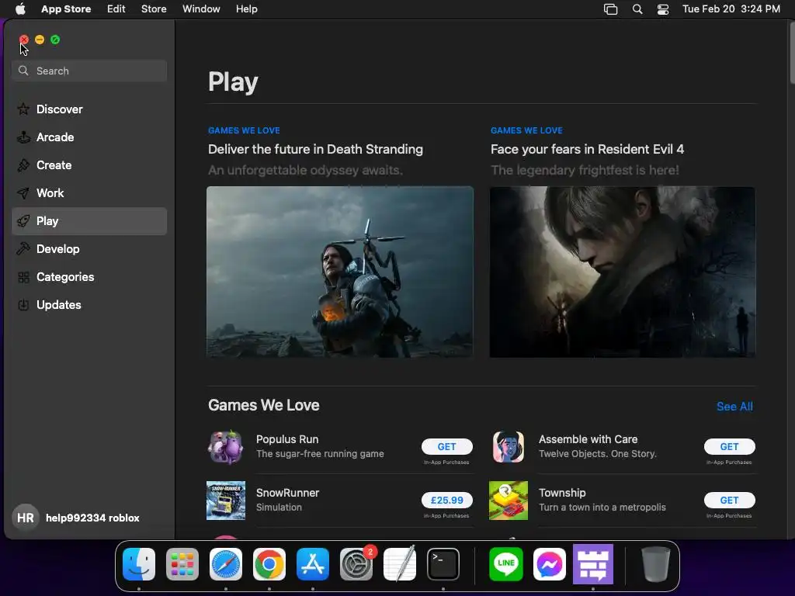Open the Window menu

click(x=201, y=9)
